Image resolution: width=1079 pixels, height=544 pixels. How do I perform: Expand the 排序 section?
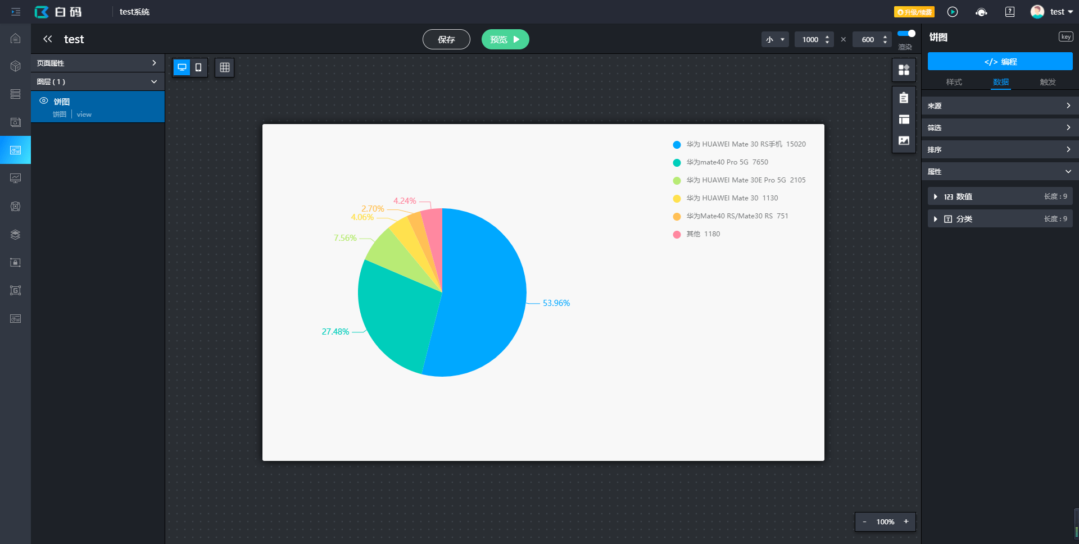point(1000,149)
